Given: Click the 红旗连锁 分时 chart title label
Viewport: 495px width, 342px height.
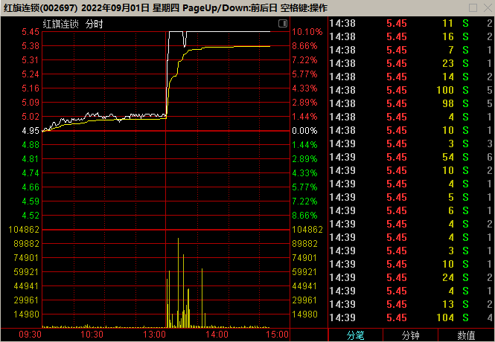Looking at the screenshot, I should (x=73, y=24).
